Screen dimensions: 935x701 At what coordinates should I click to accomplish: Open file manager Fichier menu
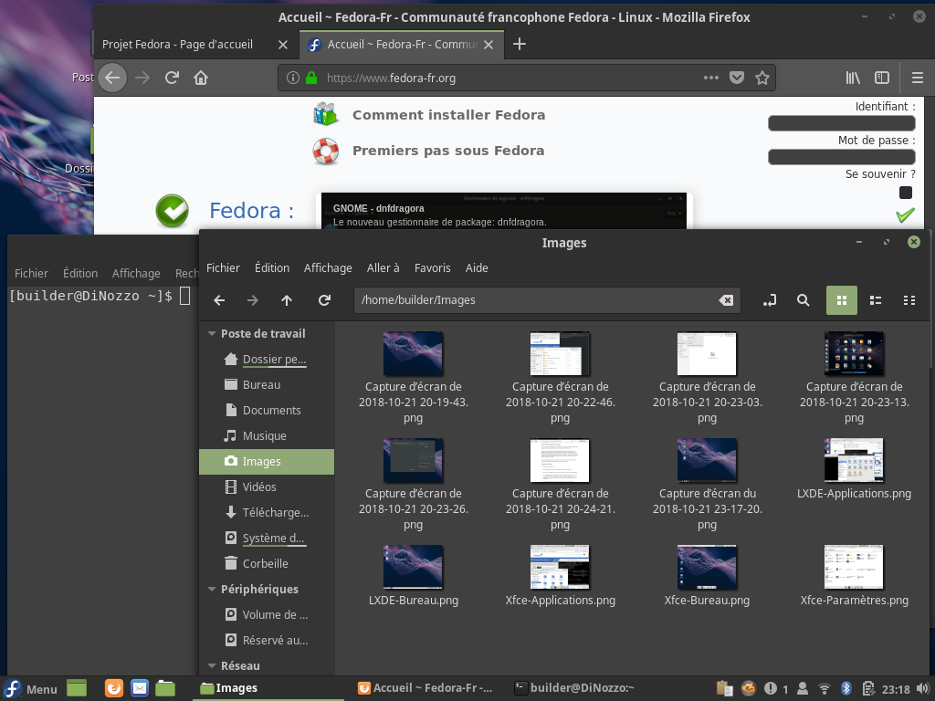[x=223, y=268]
